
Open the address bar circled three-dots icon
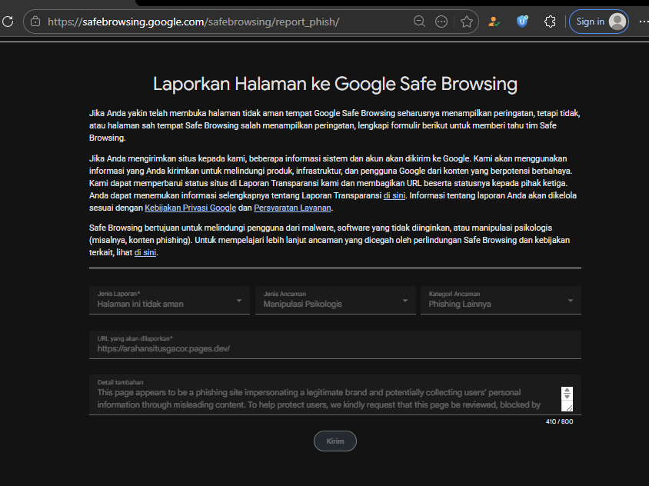tap(441, 22)
